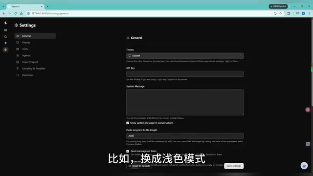
Task: Open the Tools settings tab
Action: click(x=35, y=49)
